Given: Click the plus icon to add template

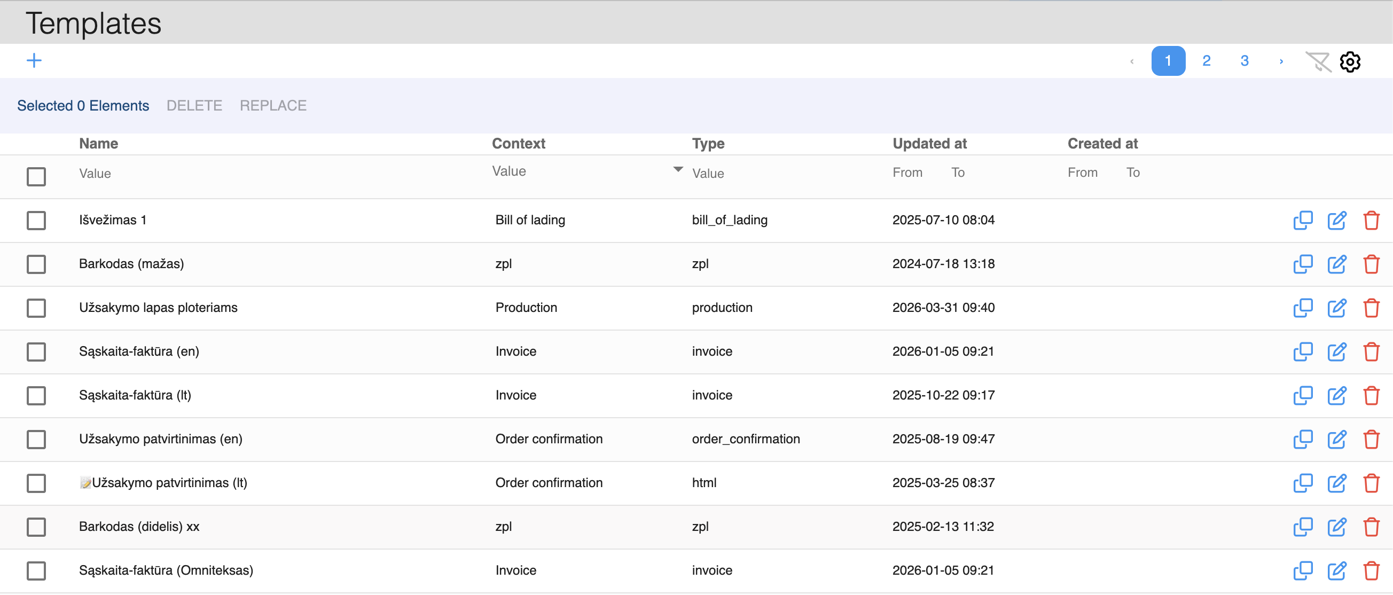Looking at the screenshot, I should 34,60.
